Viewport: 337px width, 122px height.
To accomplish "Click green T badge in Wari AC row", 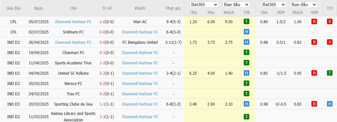I will tap(246, 22).
